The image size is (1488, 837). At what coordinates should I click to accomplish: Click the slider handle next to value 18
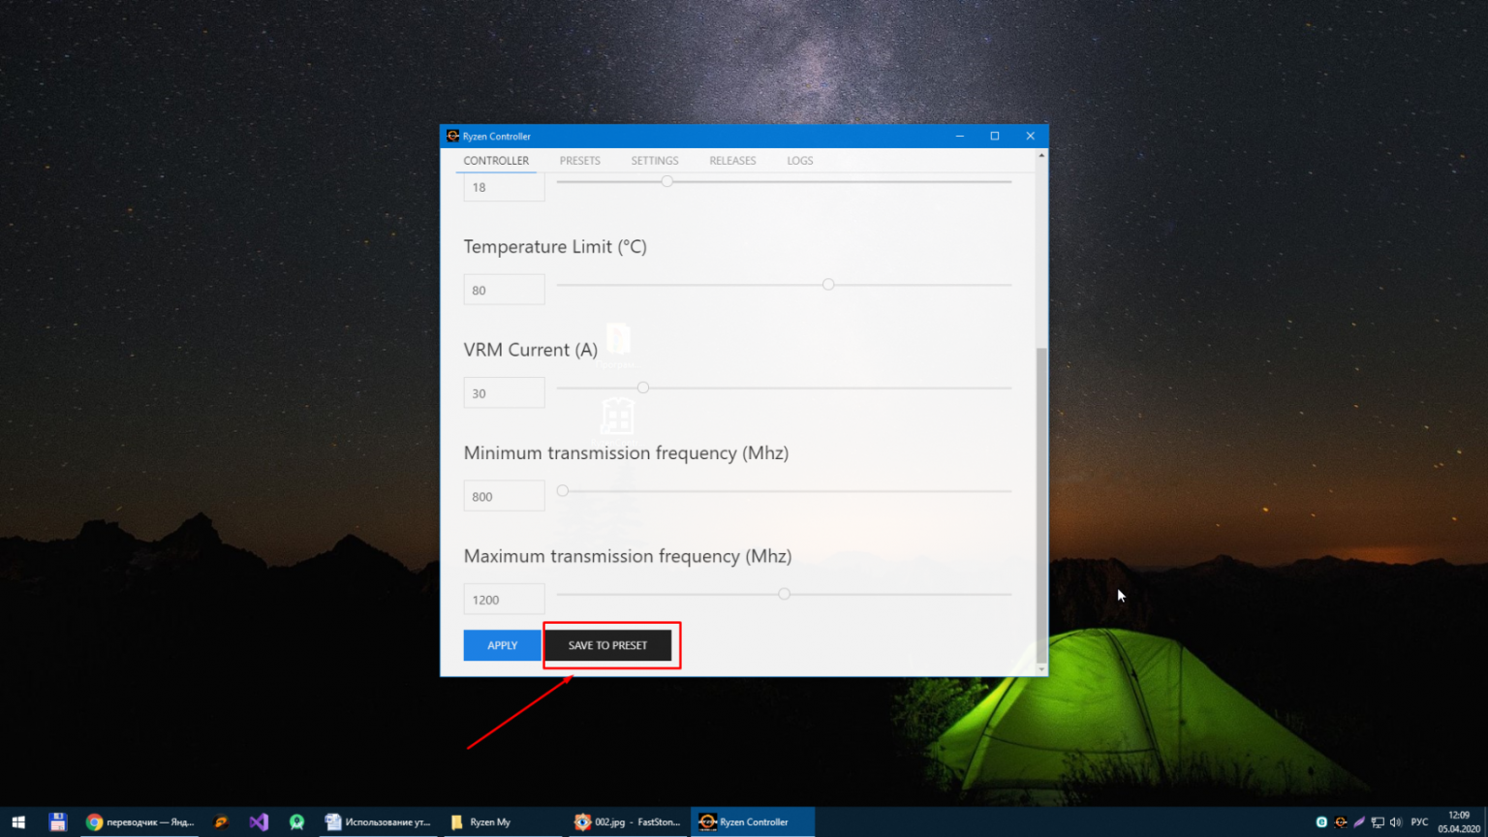point(666,181)
